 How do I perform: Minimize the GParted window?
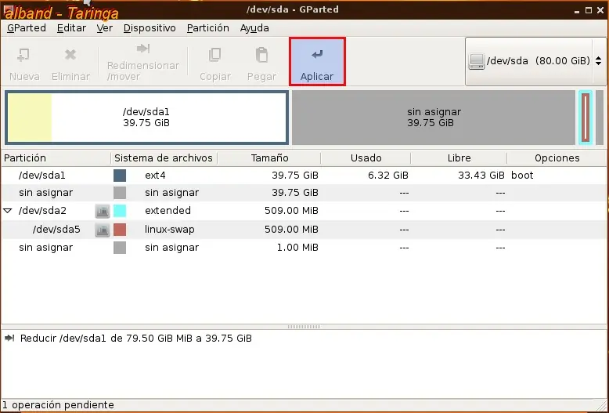[x=577, y=11]
